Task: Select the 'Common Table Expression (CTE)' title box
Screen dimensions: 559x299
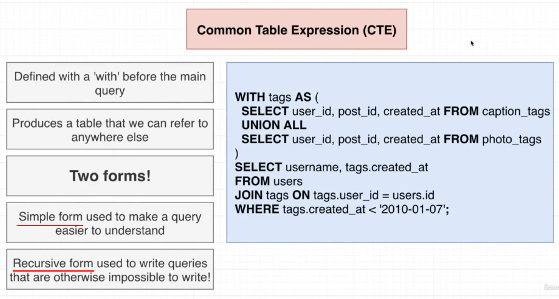Action: pos(297,29)
